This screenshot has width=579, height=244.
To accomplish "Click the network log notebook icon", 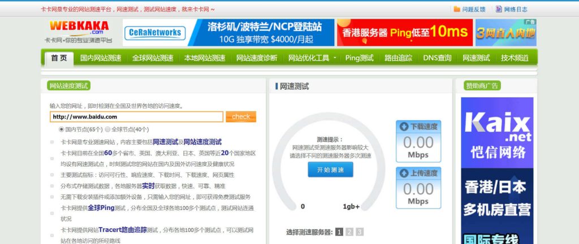I will click(x=499, y=9).
